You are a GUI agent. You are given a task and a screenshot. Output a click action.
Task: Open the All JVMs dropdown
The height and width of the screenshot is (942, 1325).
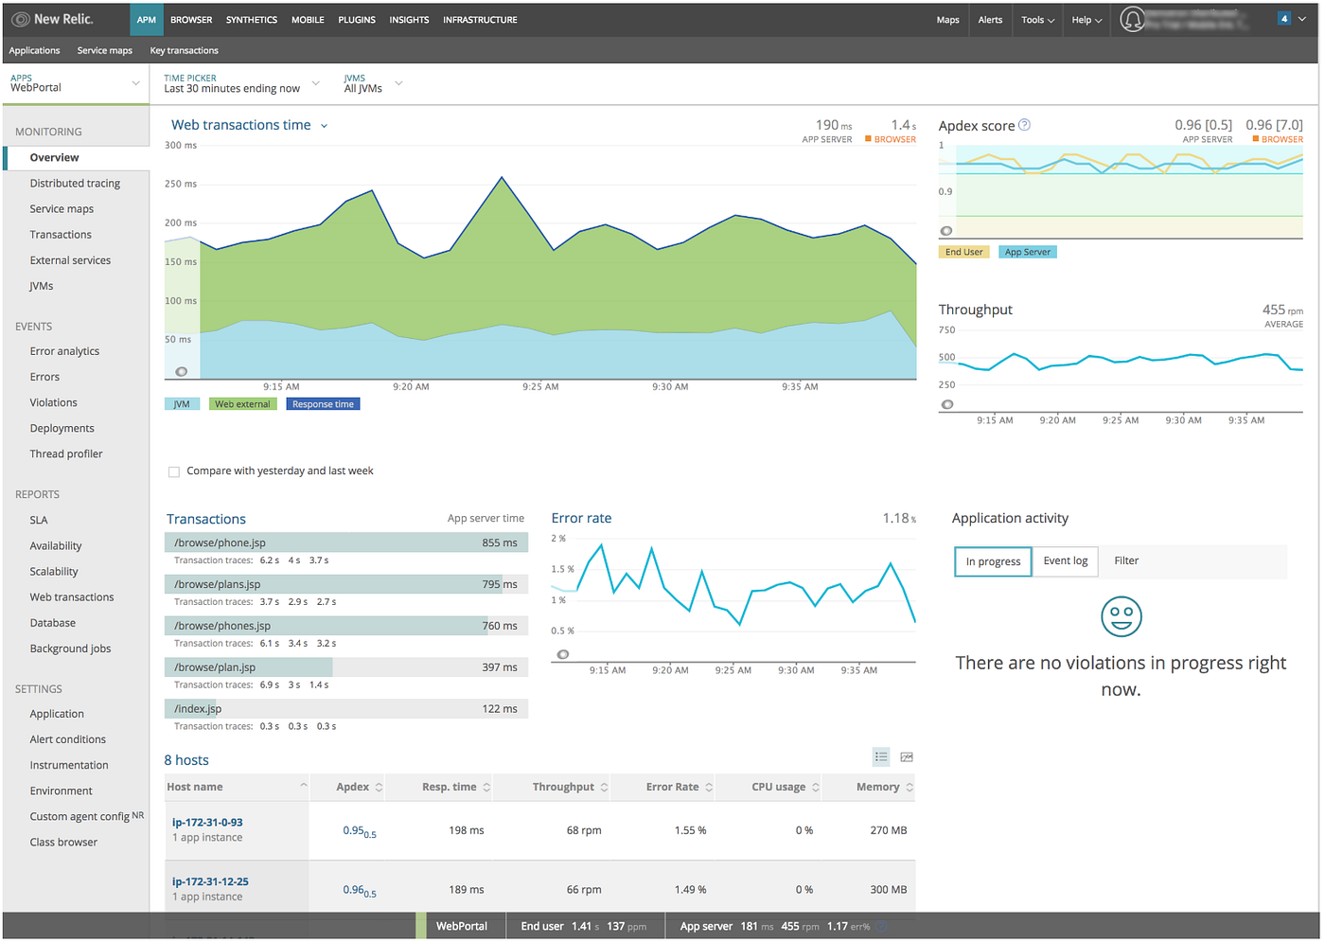373,83
